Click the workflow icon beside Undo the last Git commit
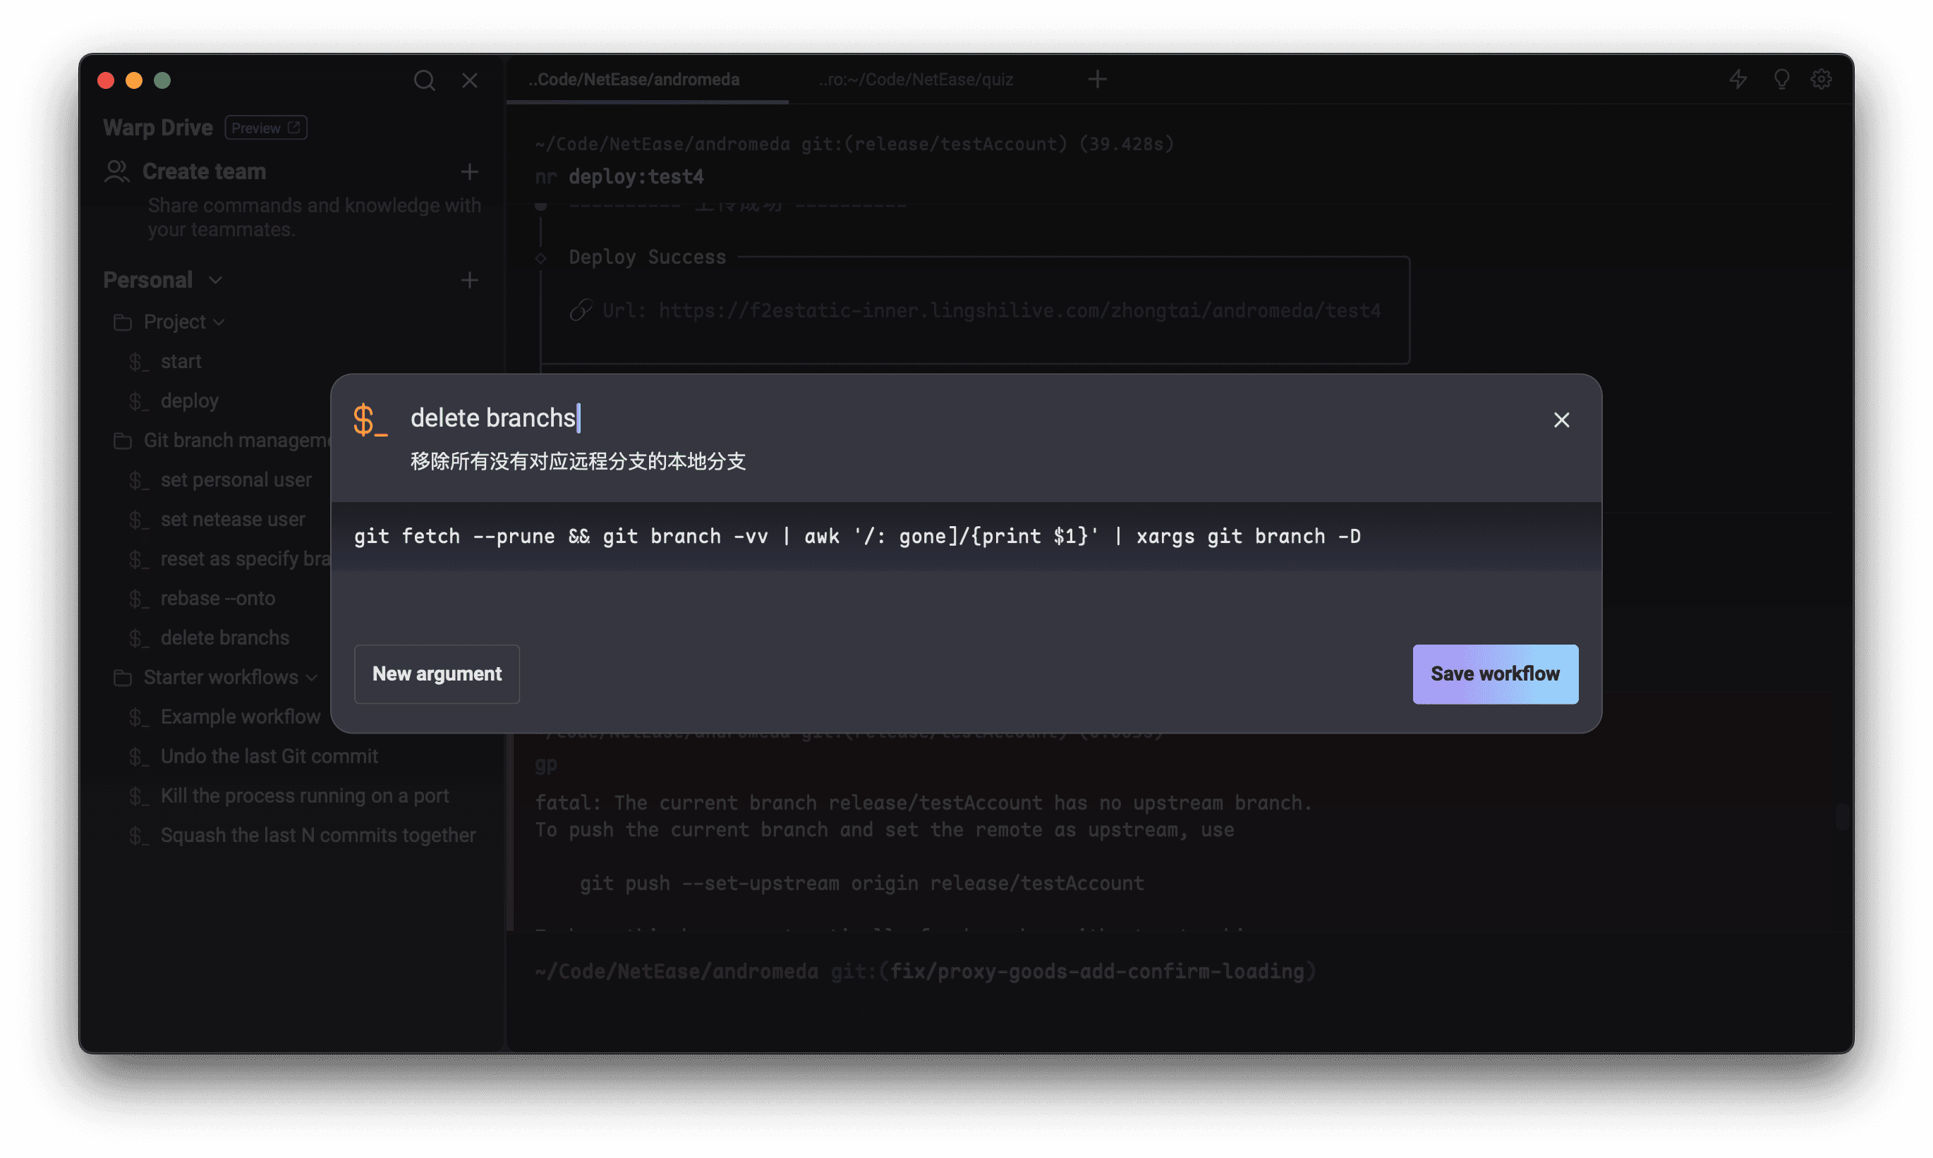Viewport: 1933px width, 1158px height. click(x=139, y=757)
